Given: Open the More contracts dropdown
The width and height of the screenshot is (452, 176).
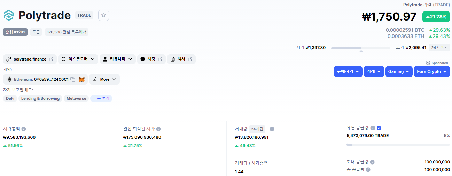Looking at the screenshot, I should coord(104,79).
